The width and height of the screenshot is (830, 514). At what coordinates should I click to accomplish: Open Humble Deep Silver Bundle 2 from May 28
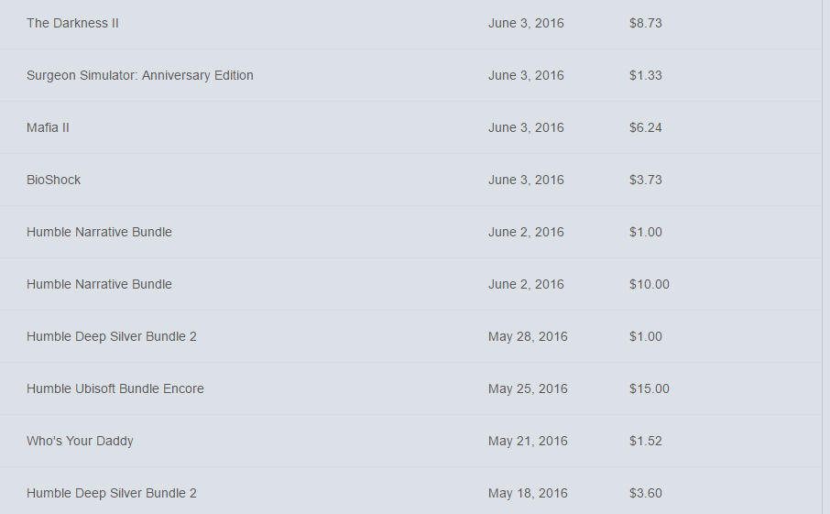111,336
